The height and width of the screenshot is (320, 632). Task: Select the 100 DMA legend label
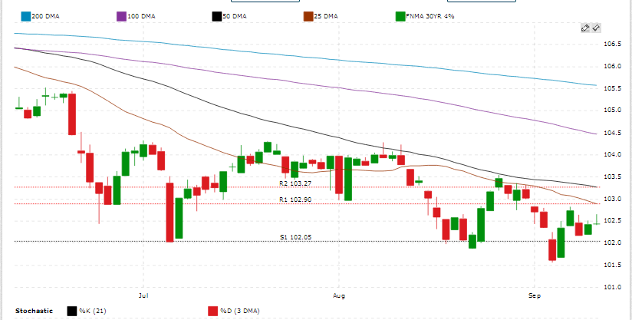(141, 17)
